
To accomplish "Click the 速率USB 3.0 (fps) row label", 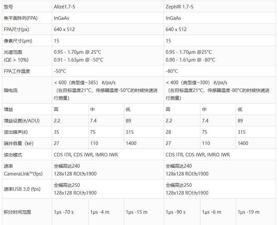I will (x=22, y=189).
